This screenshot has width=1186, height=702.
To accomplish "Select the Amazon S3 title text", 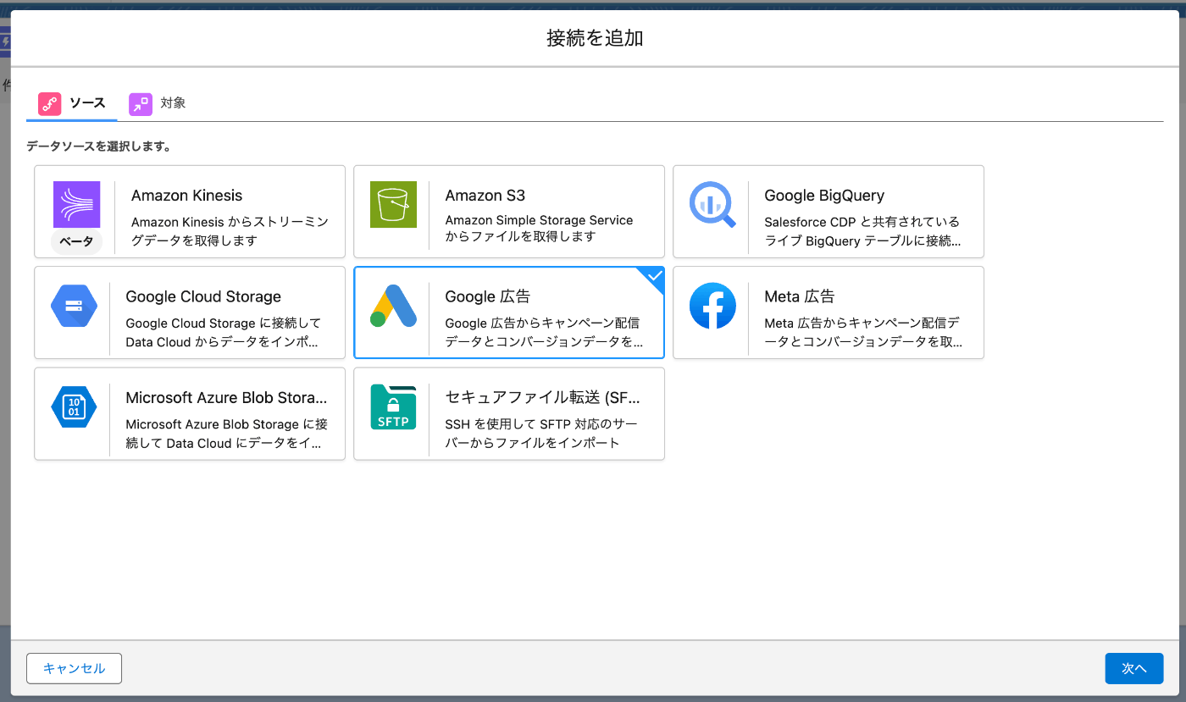I will (x=485, y=196).
